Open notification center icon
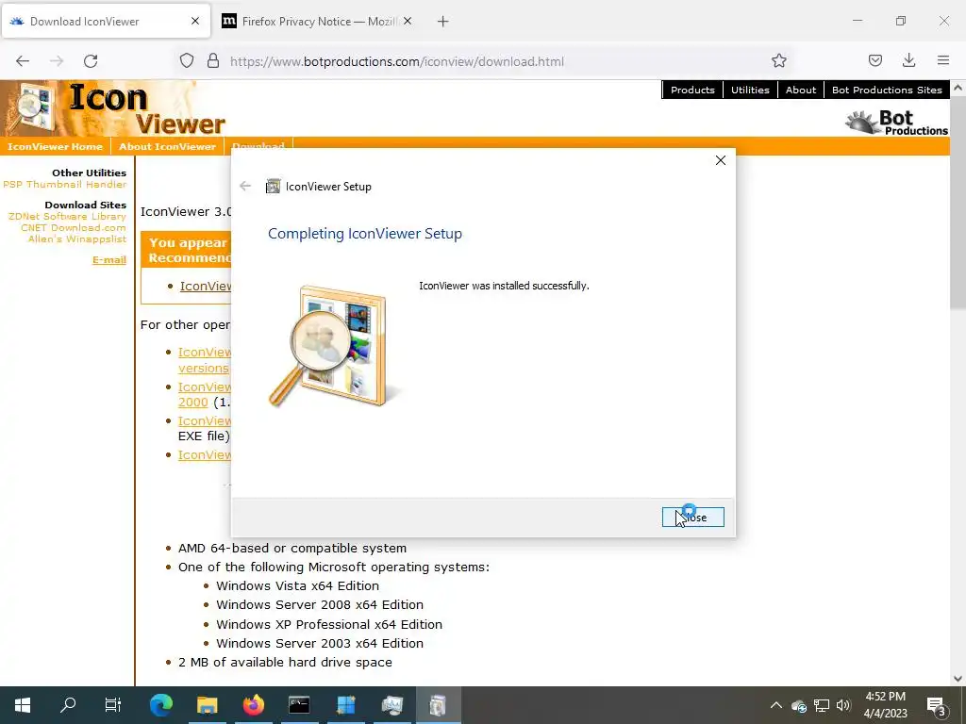The height and width of the screenshot is (724, 966). pos(937,705)
